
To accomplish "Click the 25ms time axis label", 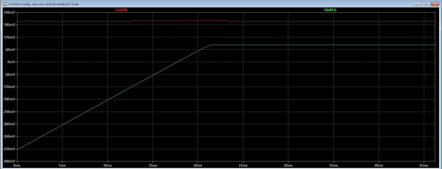I will click(243, 166).
